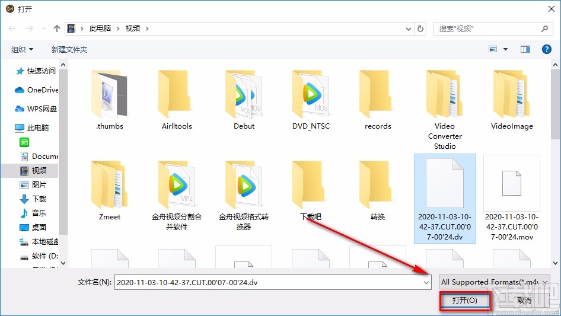Image resolution: width=561 pixels, height=316 pixels.
Task: Open All Supported Formats file type dropdown
Action: tap(494, 282)
